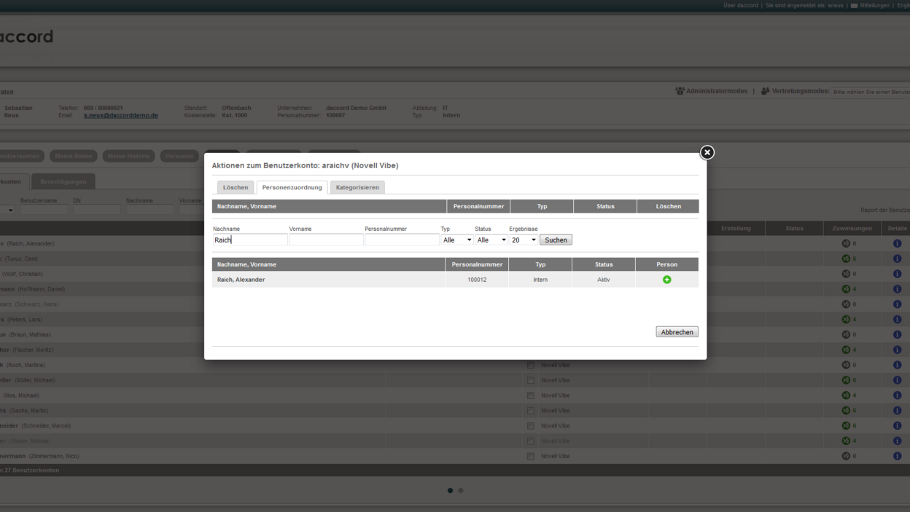Viewport: 910px width, 512px height.
Task: Open the Ergebnisse results count dropdown
Action: (x=524, y=240)
